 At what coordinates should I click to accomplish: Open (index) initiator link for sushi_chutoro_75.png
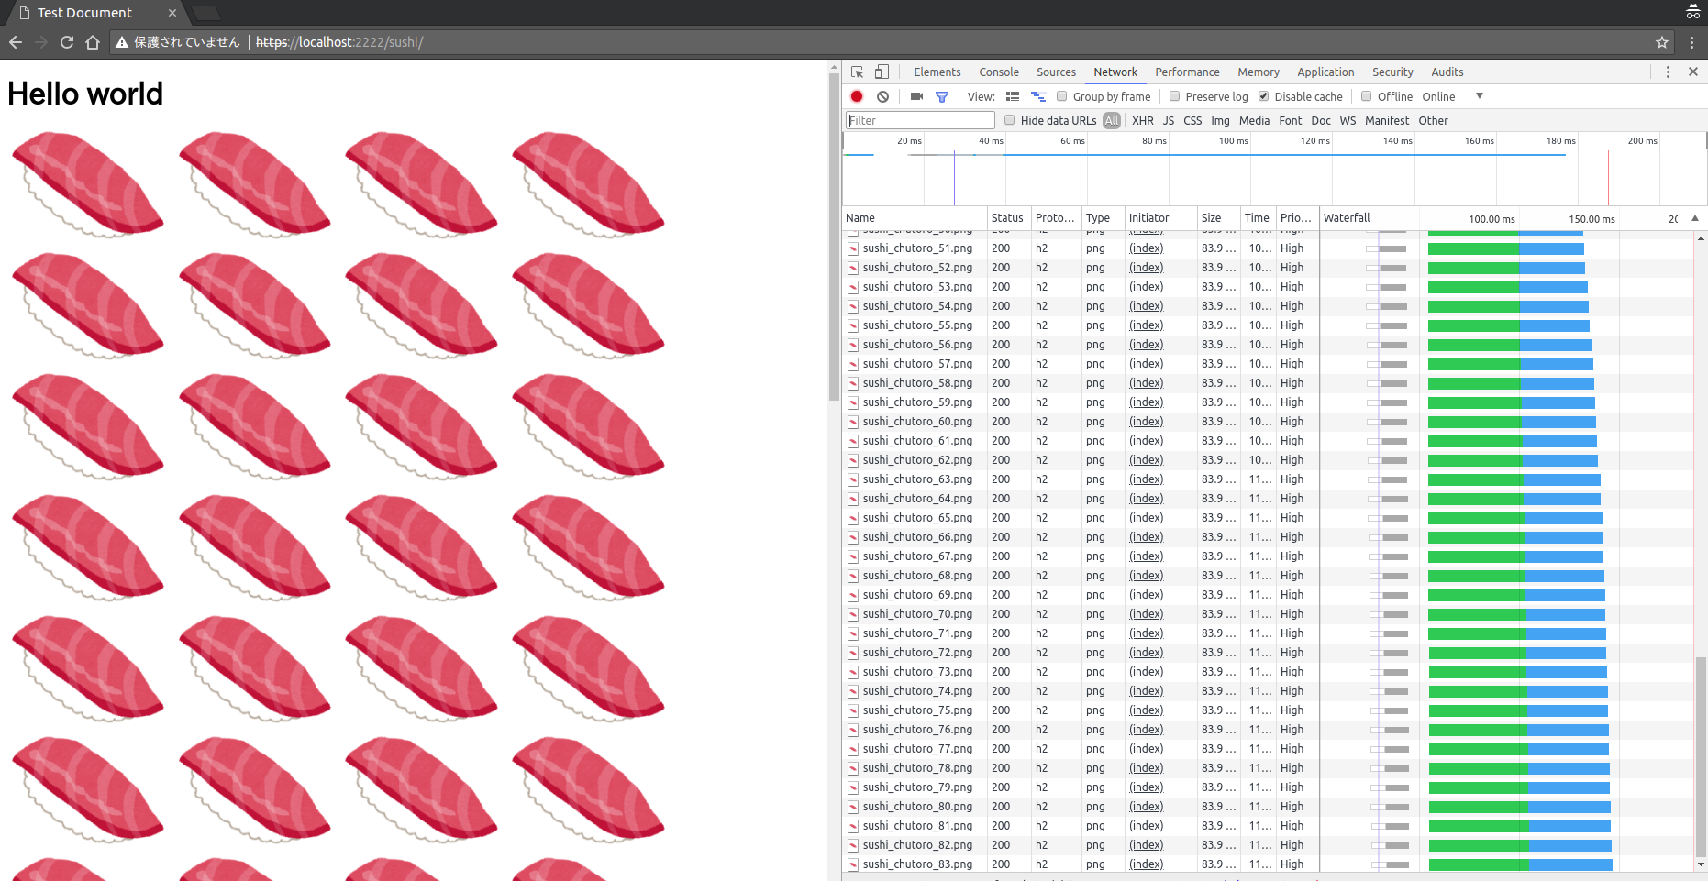pyautogui.click(x=1146, y=710)
